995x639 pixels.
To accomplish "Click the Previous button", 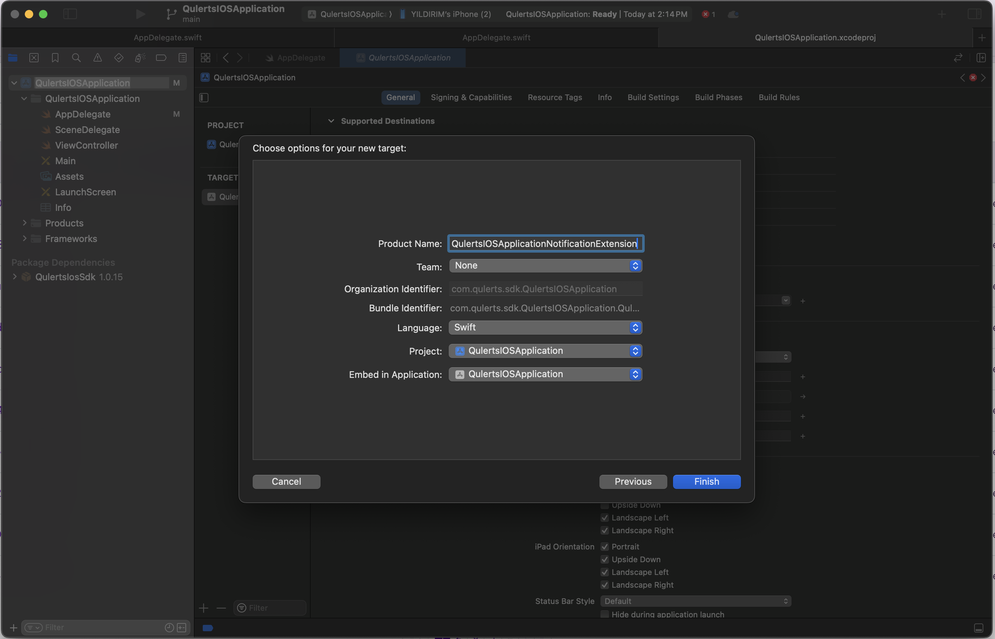I will click(x=633, y=482).
